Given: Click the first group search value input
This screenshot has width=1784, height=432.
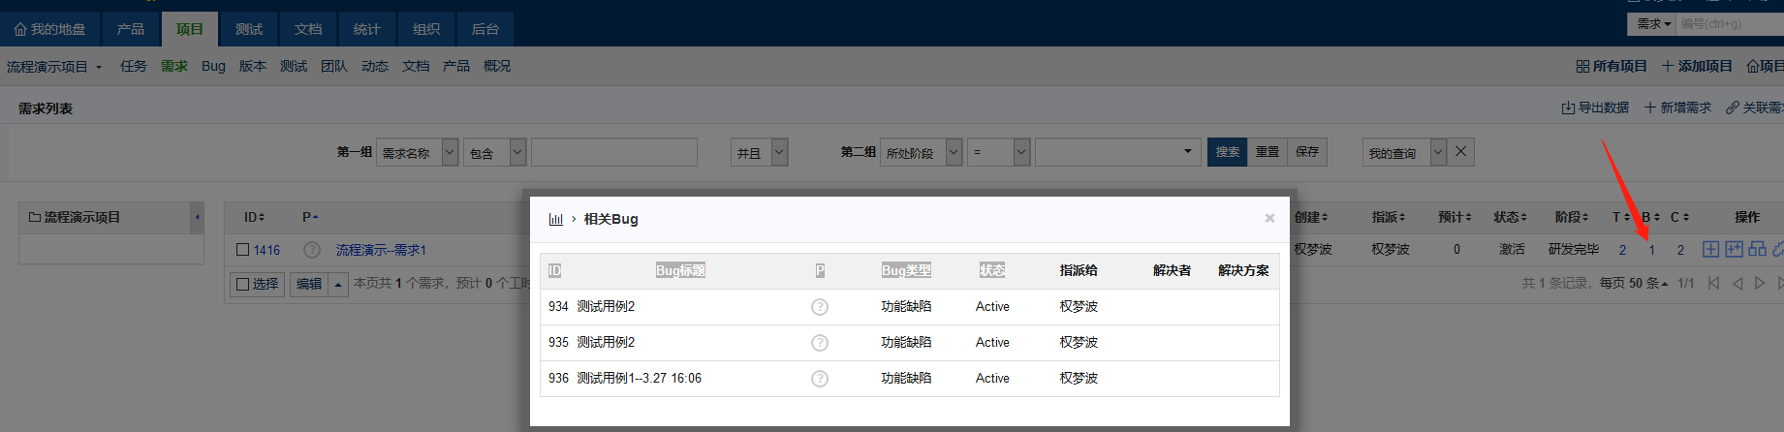Looking at the screenshot, I should point(614,152).
